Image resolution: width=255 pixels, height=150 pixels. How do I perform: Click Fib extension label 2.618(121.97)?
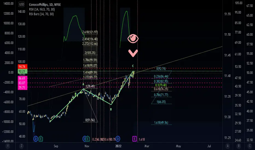90,32
